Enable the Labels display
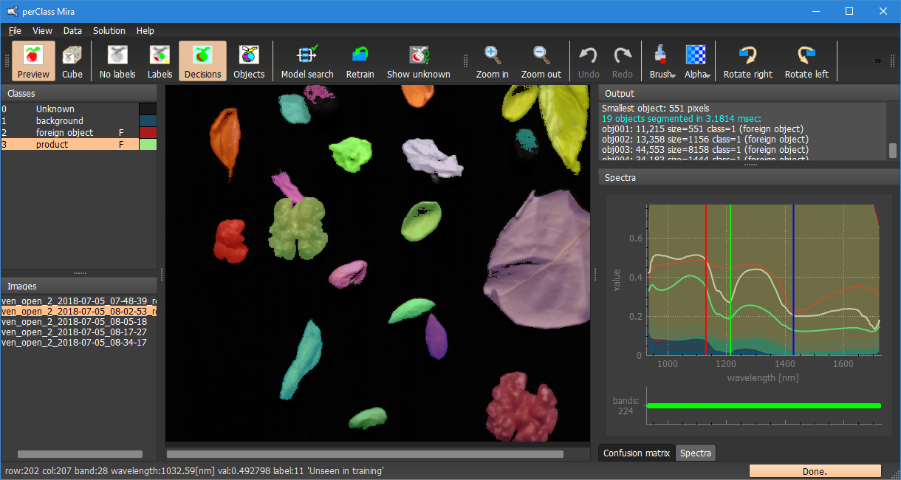901x480 pixels. click(160, 61)
